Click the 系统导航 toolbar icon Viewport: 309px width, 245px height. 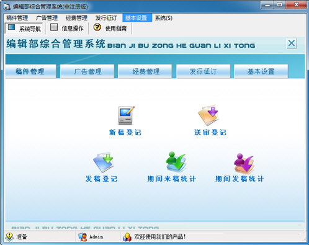pyautogui.click(x=12, y=27)
